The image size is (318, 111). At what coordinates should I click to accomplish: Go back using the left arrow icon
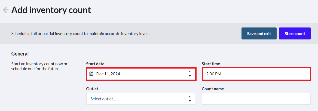click(5, 10)
